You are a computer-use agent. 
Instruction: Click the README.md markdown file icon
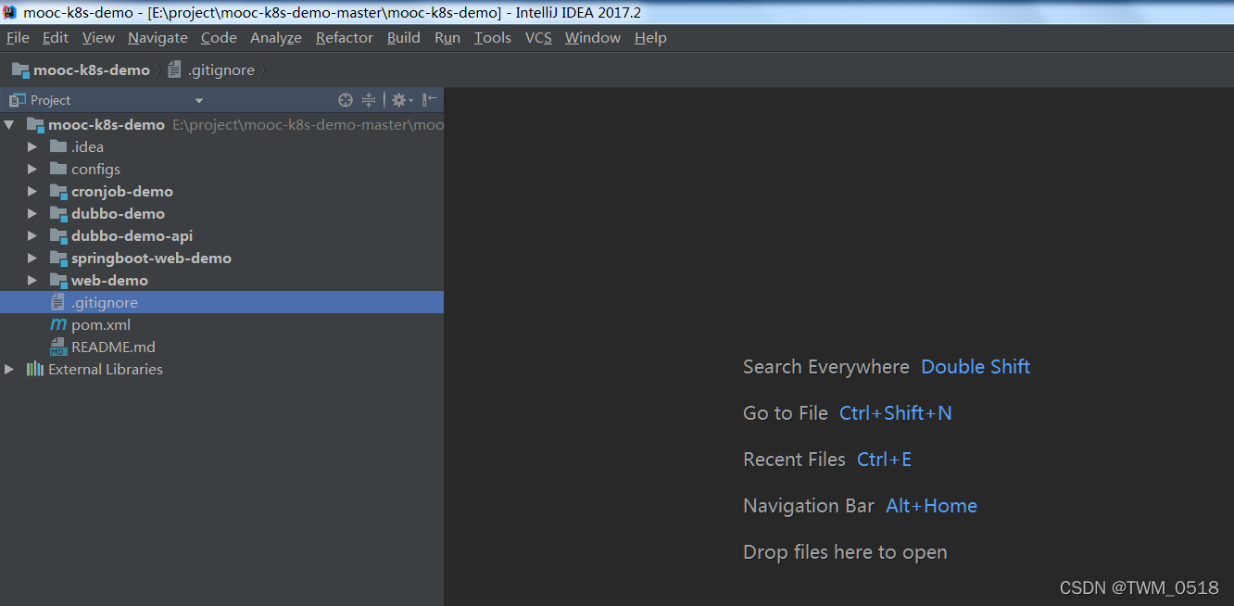[58, 347]
